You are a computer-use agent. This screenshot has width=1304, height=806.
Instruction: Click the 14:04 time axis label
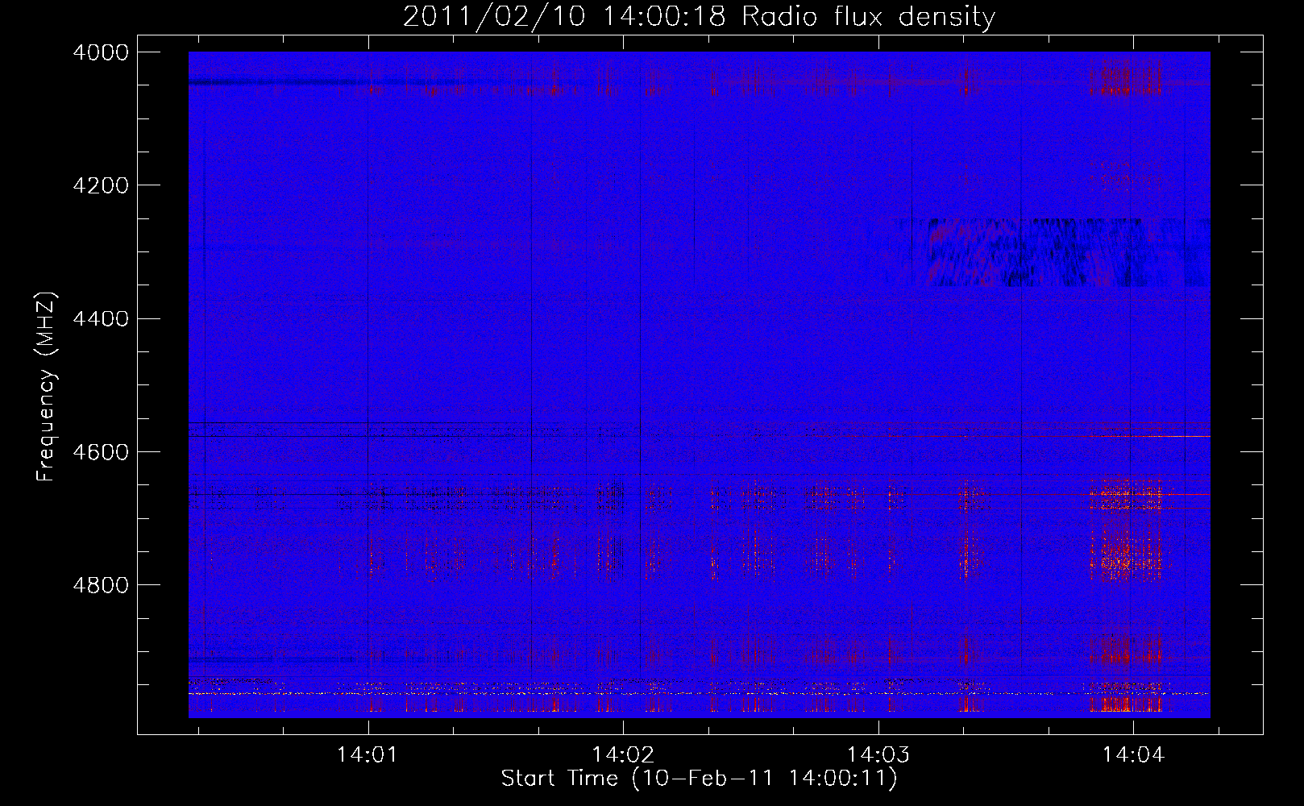coord(1134,755)
